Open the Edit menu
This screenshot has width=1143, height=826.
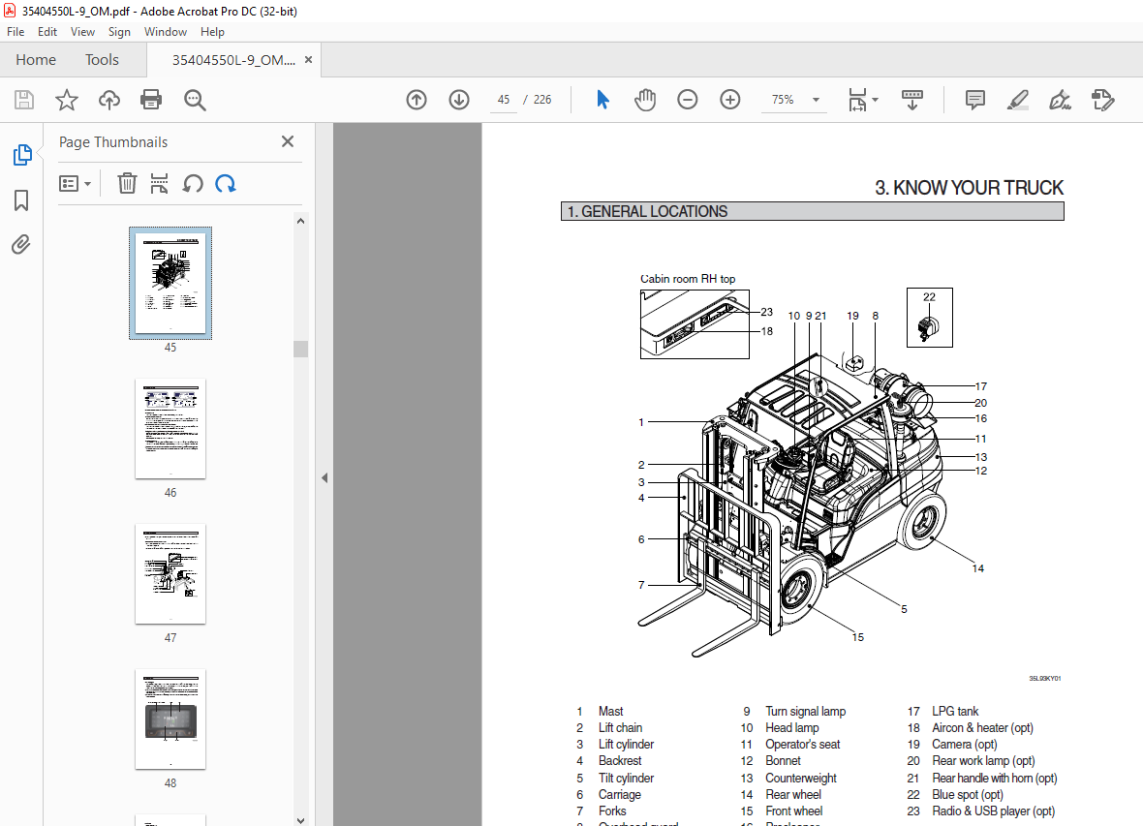click(x=47, y=32)
